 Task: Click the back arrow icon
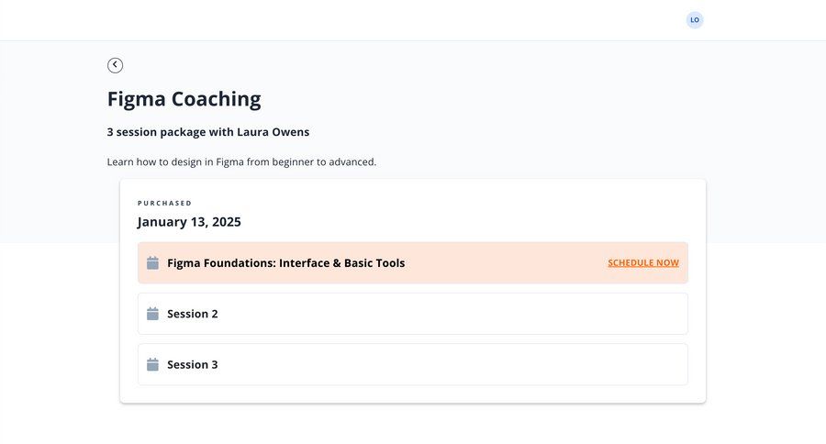click(115, 65)
